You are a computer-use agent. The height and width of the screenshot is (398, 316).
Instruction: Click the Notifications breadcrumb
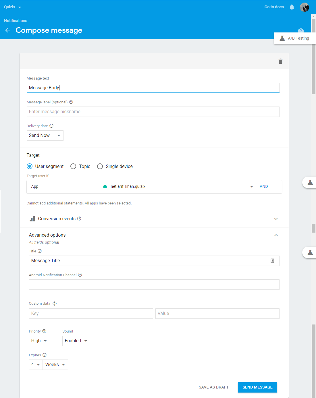(x=16, y=21)
